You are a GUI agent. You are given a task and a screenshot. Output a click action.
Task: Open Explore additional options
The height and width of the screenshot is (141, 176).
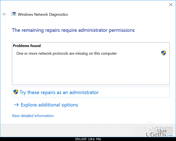(49, 105)
